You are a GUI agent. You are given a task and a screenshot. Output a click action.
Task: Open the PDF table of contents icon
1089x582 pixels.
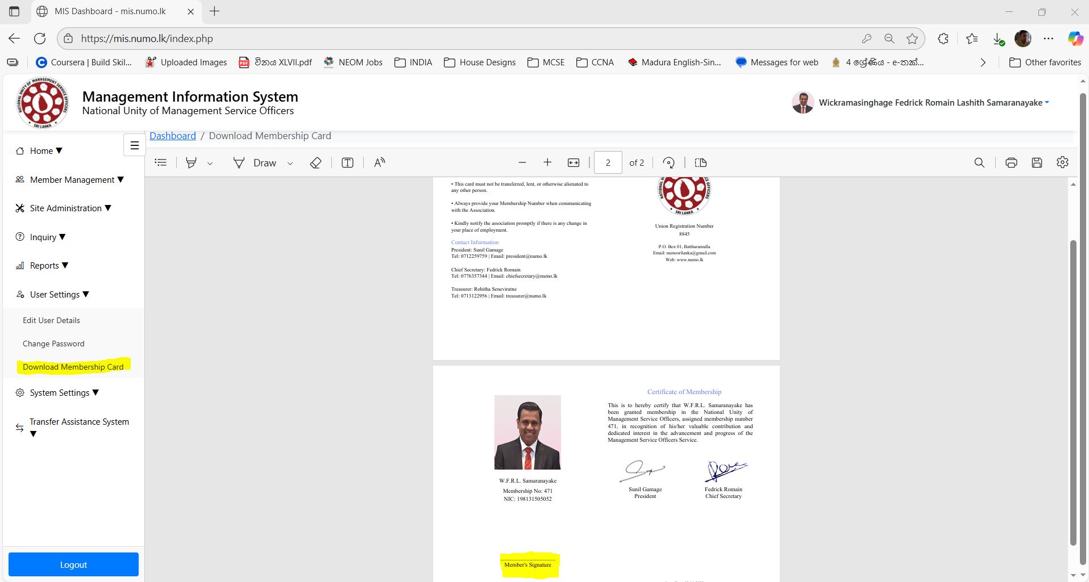tap(161, 163)
